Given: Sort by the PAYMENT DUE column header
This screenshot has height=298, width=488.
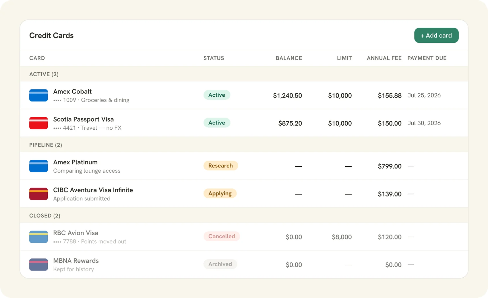Looking at the screenshot, I should pyautogui.click(x=427, y=58).
